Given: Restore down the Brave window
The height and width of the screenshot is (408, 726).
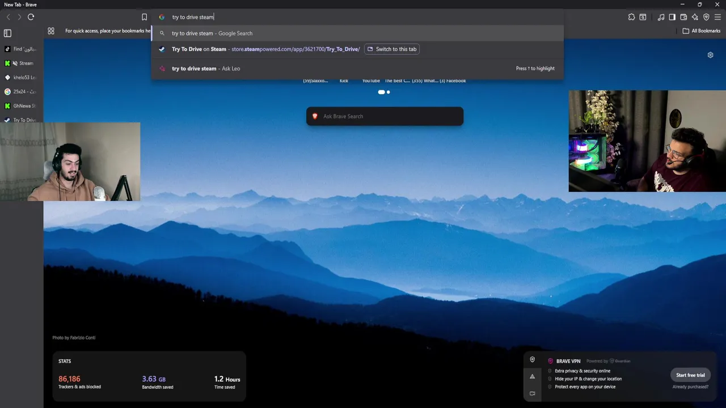Looking at the screenshot, I should 699,5.
